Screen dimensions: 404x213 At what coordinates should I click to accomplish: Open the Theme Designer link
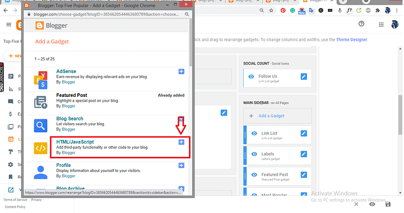pyautogui.click(x=351, y=40)
